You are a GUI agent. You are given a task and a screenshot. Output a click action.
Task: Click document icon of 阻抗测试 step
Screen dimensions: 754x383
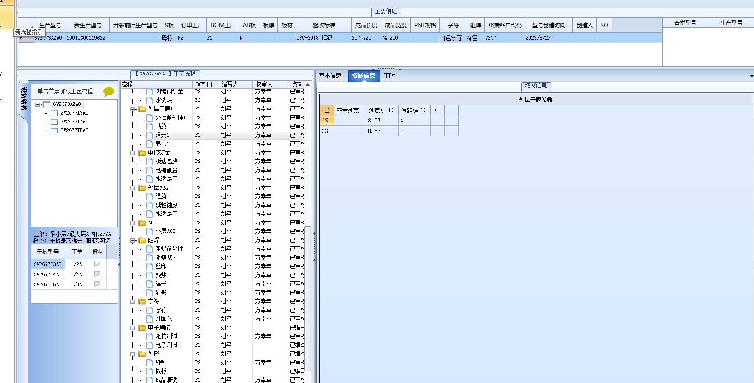coord(149,336)
